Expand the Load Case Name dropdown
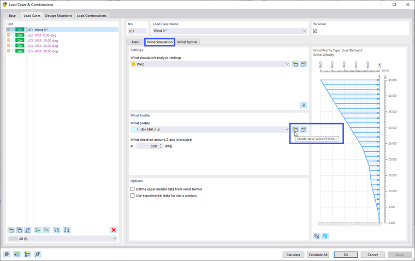 (x=304, y=31)
